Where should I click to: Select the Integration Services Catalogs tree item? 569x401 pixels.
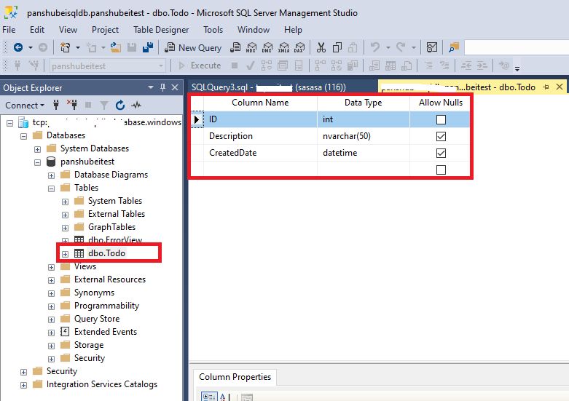101,384
